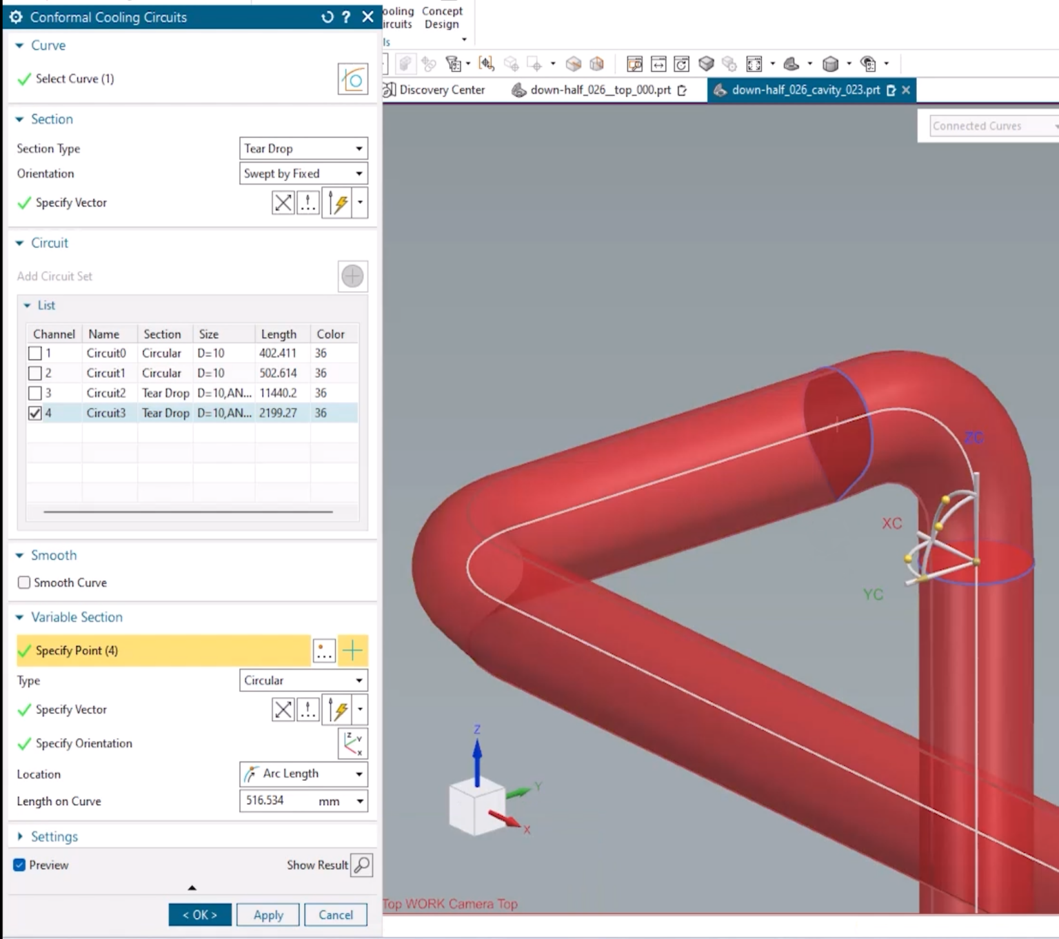The image size is (1059, 939).
Task: Click the Specify Orientation CSYS icon
Action: (352, 743)
